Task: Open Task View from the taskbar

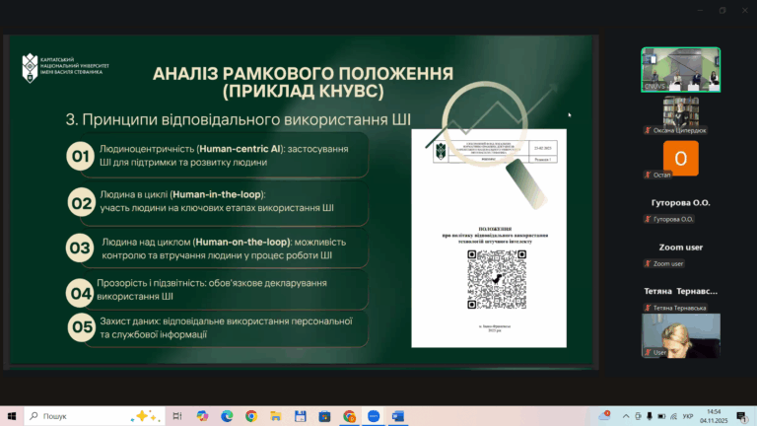Action: [x=177, y=416]
